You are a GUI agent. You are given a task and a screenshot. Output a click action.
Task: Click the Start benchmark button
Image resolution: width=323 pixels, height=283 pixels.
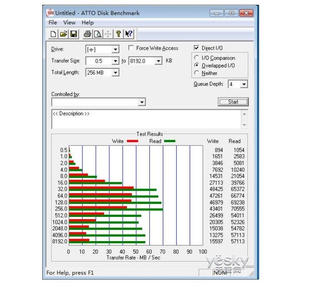click(233, 102)
